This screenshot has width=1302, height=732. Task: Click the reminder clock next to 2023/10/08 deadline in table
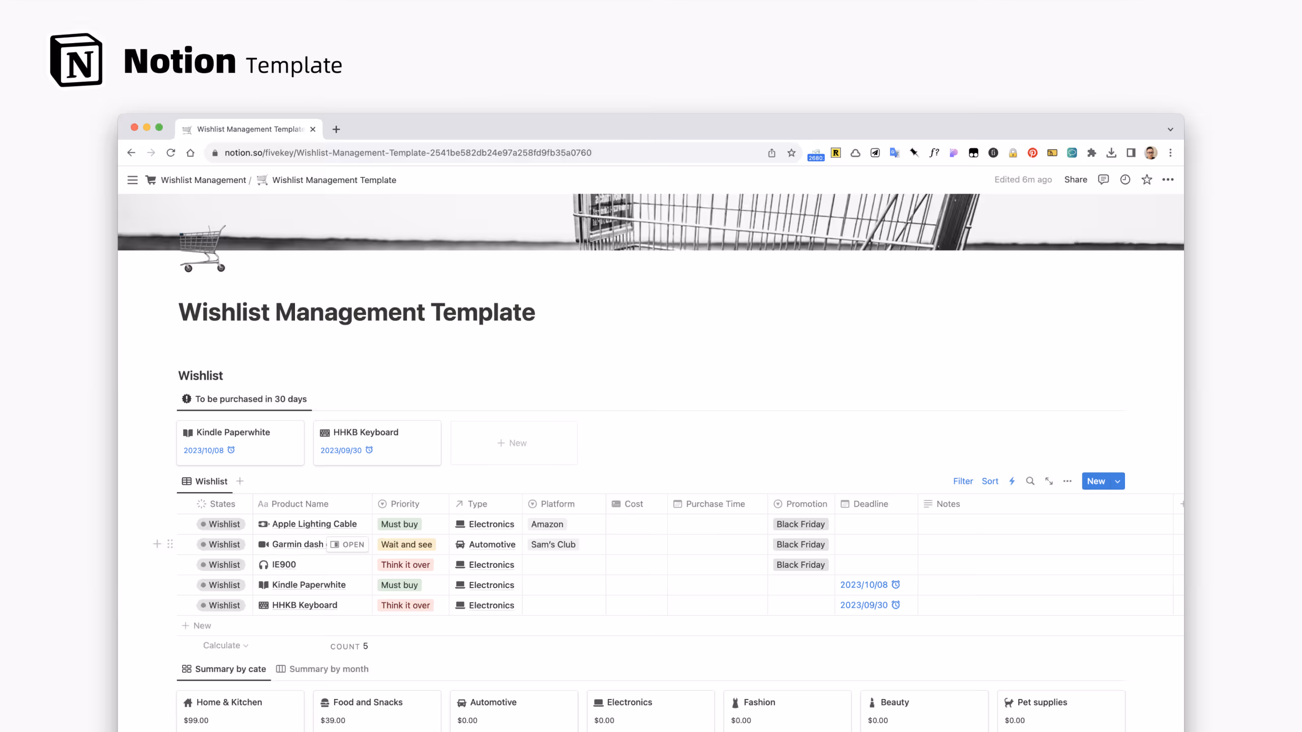896,585
